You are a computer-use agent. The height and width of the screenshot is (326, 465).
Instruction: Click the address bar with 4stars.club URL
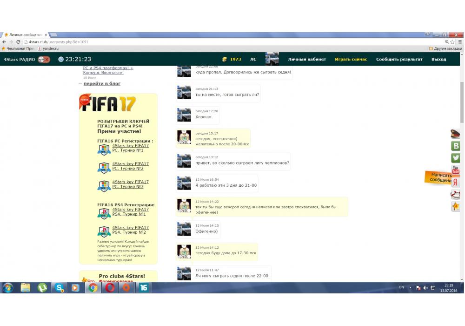tap(234, 42)
